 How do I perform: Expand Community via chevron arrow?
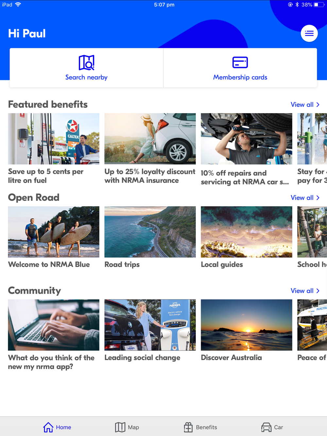point(318,291)
